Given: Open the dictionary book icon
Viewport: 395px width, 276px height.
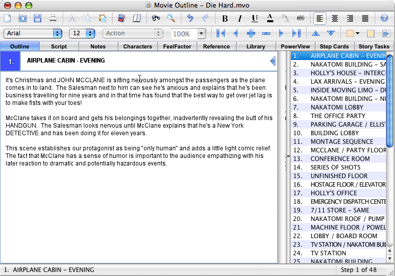Looking at the screenshot, I should (x=137, y=19).
